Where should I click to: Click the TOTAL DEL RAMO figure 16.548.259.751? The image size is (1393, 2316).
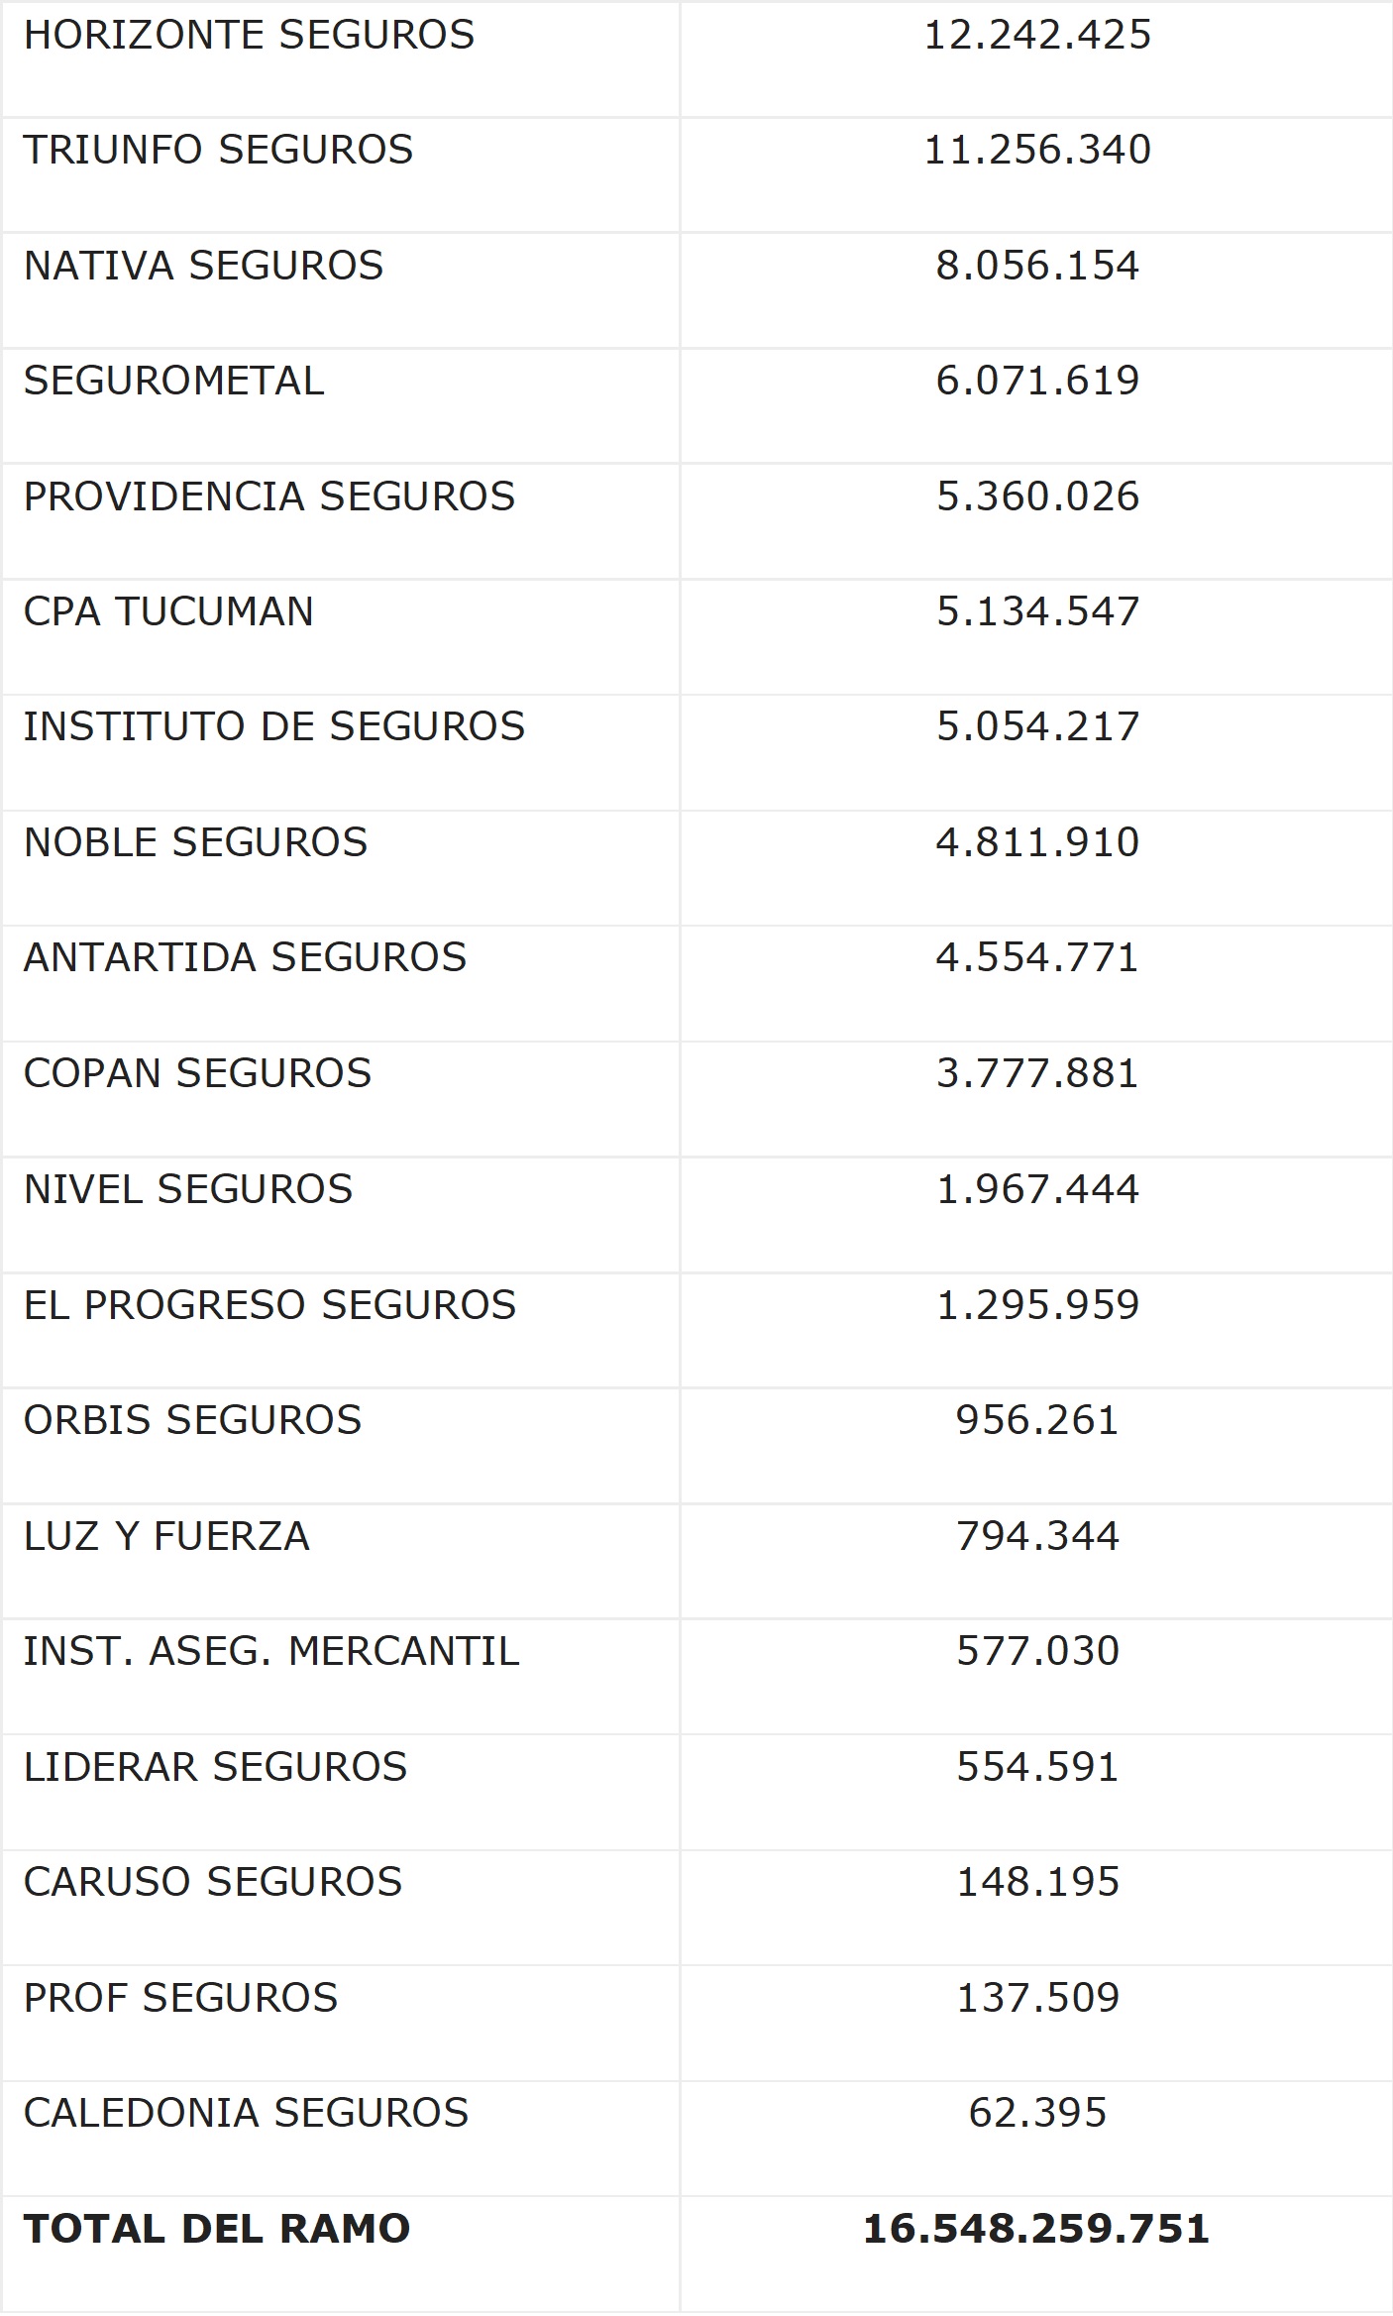pyautogui.click(x=1036, y=2229)
